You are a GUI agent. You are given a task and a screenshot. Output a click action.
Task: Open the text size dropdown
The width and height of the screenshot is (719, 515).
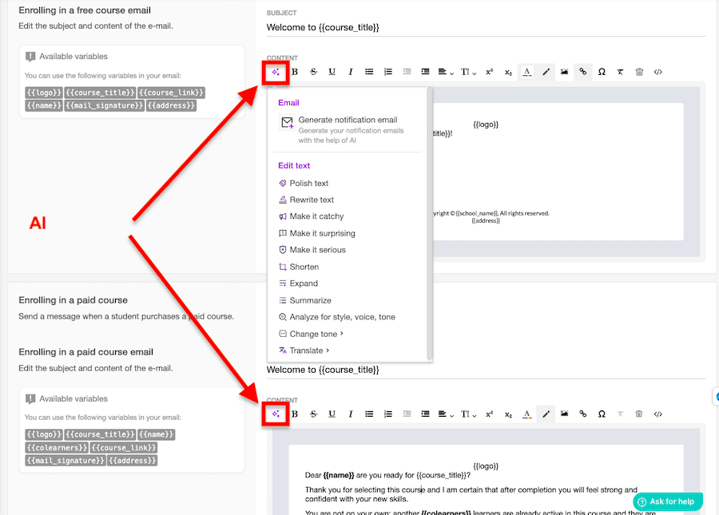pos(467,71)
